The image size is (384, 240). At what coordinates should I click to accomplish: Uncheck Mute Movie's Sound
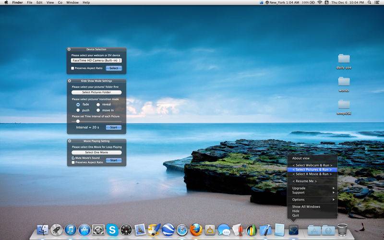73,158
